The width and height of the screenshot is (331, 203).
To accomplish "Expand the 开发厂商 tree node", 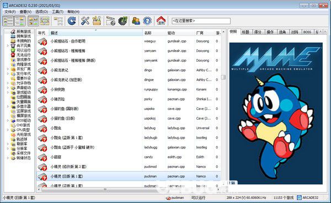I will (x=8, y=69).
